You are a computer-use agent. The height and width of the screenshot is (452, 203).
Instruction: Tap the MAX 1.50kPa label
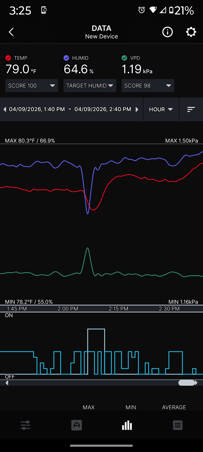[x=182, y=140]
